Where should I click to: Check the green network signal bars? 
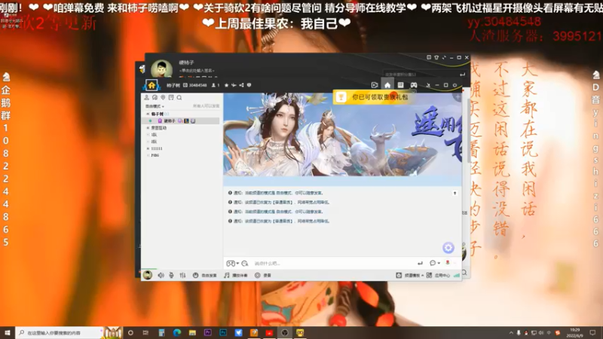pos(457,275)
